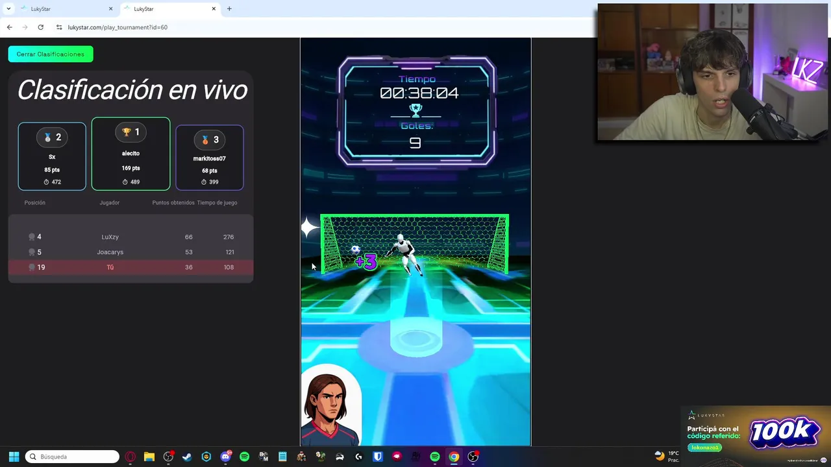Click the timer icon beside 489
The image size is (831, 467).
[125, 182]
